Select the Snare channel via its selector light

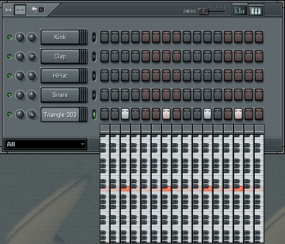point(94,95)
